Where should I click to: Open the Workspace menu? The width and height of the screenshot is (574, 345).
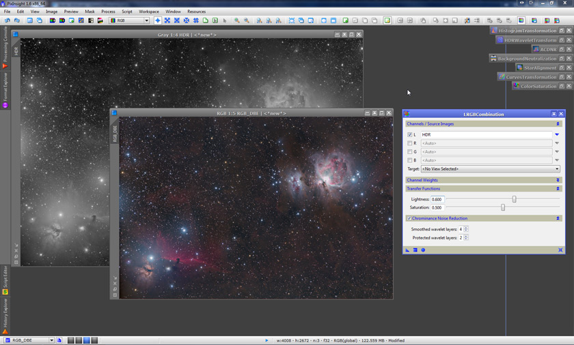click(148, 12)
